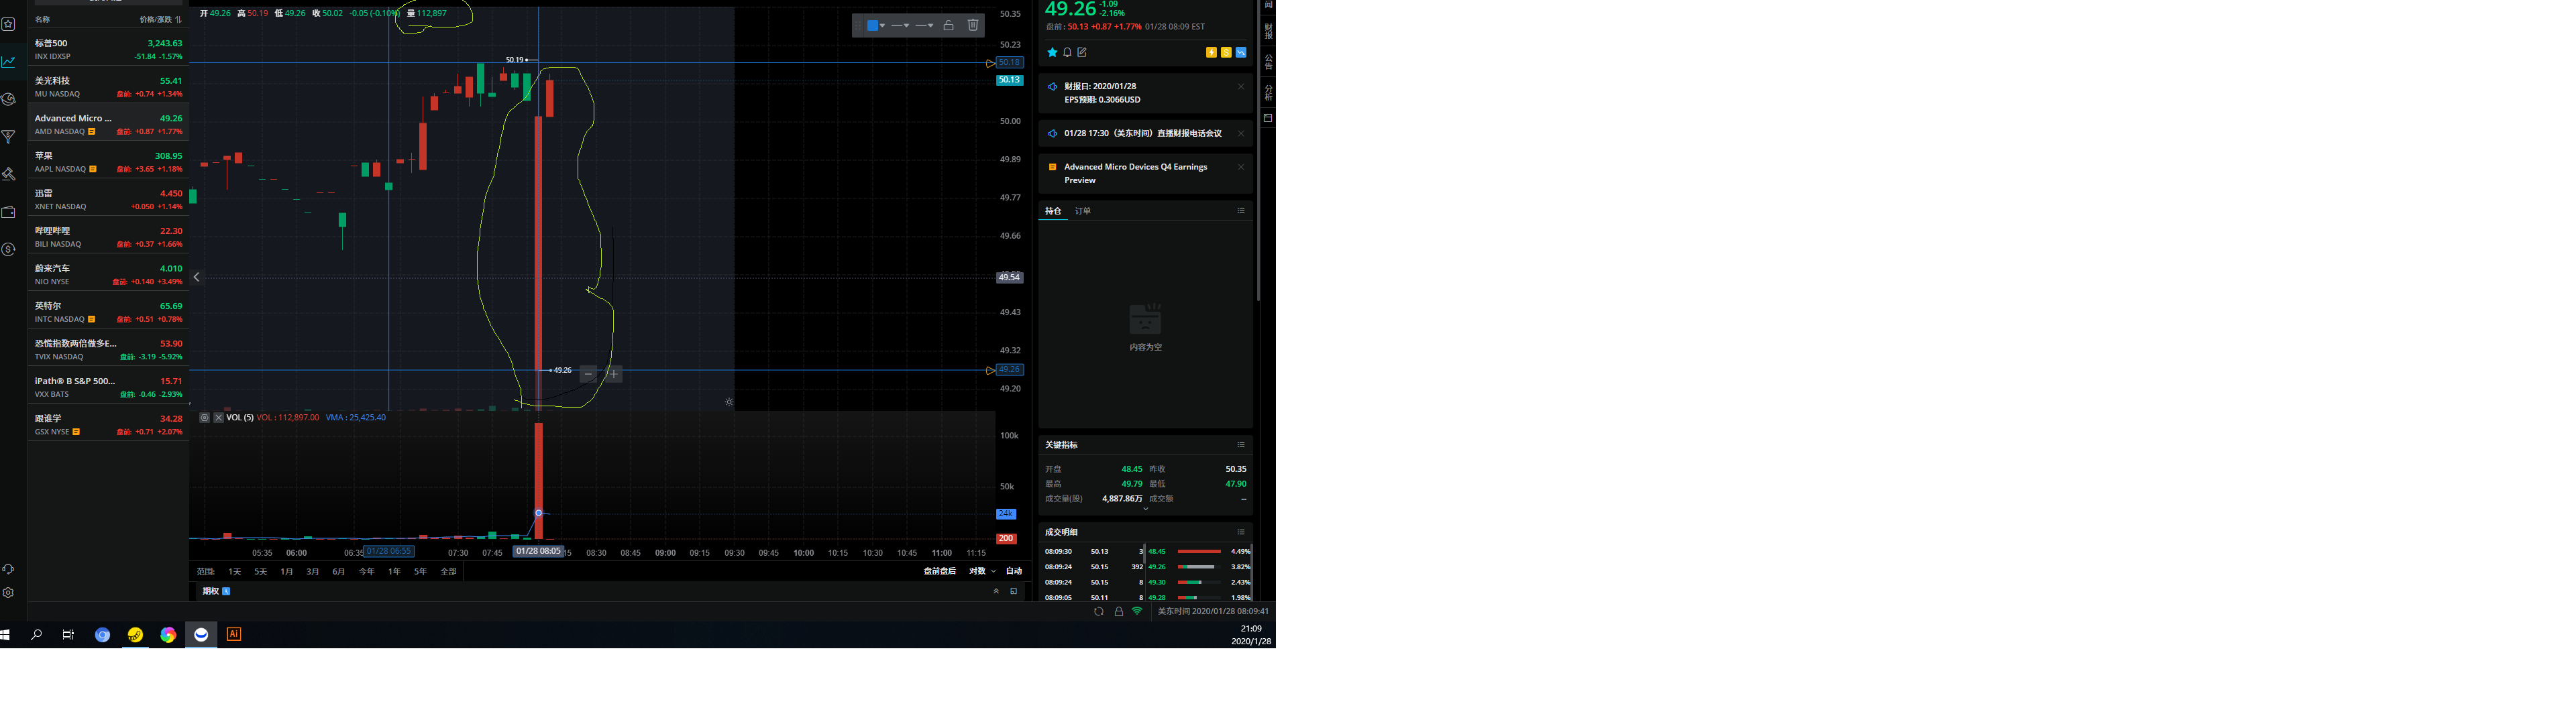Image resolution: width=2576 pixels, height=724 pixels.
Task: Expand the 期权 options panel upward
Action: click(x=996, y=591)
